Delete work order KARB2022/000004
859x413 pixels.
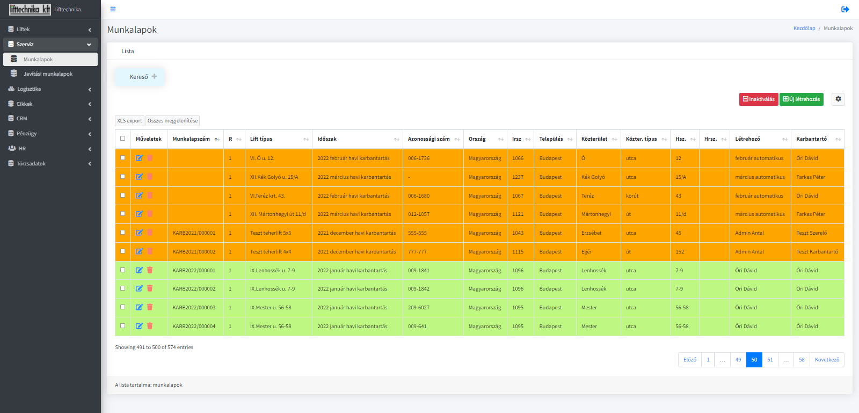point(150,326)
